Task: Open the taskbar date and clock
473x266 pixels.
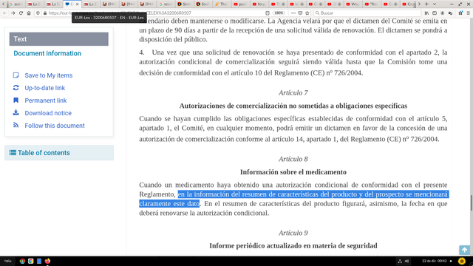Action: [434, 261]
